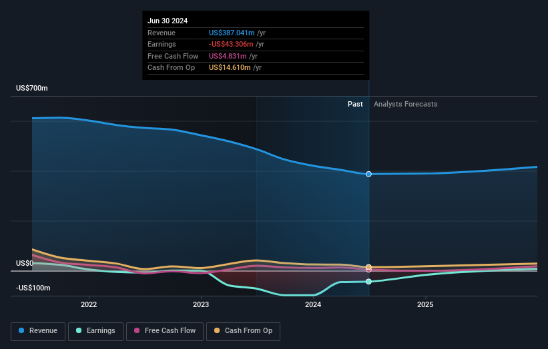The image size is (548, 349).
Task: Click the Analysts Forecasts label
Action: point(405,105)
